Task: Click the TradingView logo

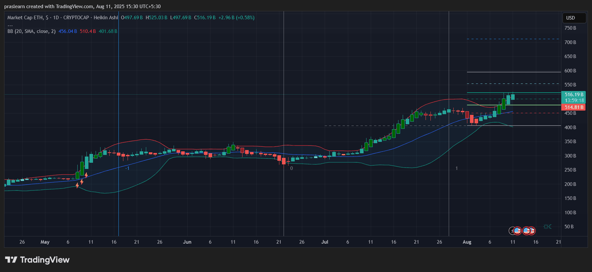Action: coord(37,260)
